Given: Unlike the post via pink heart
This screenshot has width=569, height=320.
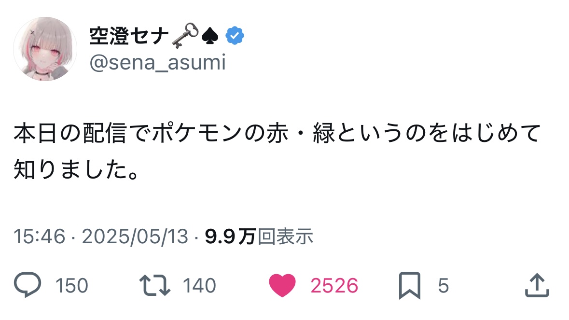Looking at the screenshot, I should coord(282,286).
